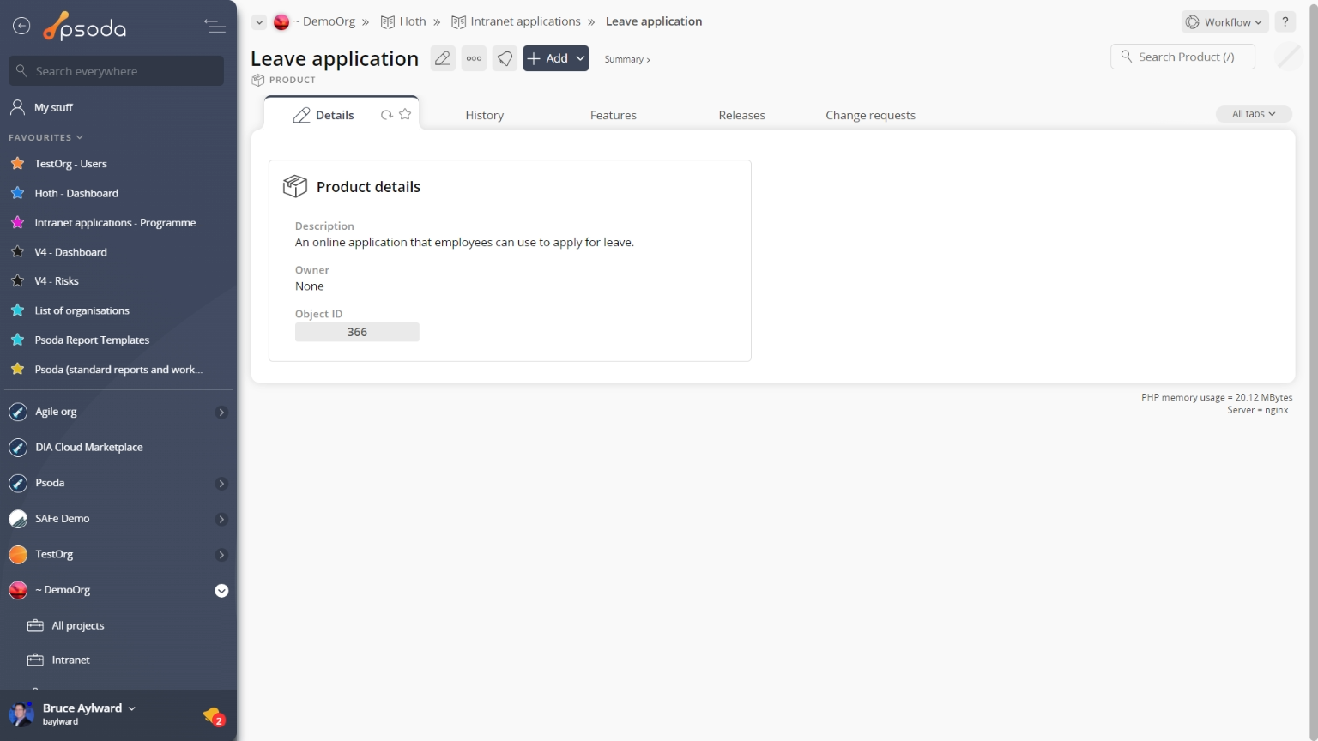Screen dimensions: 1318x741
Task: Click Leave application breadcrumb
Action: (654, 21)
